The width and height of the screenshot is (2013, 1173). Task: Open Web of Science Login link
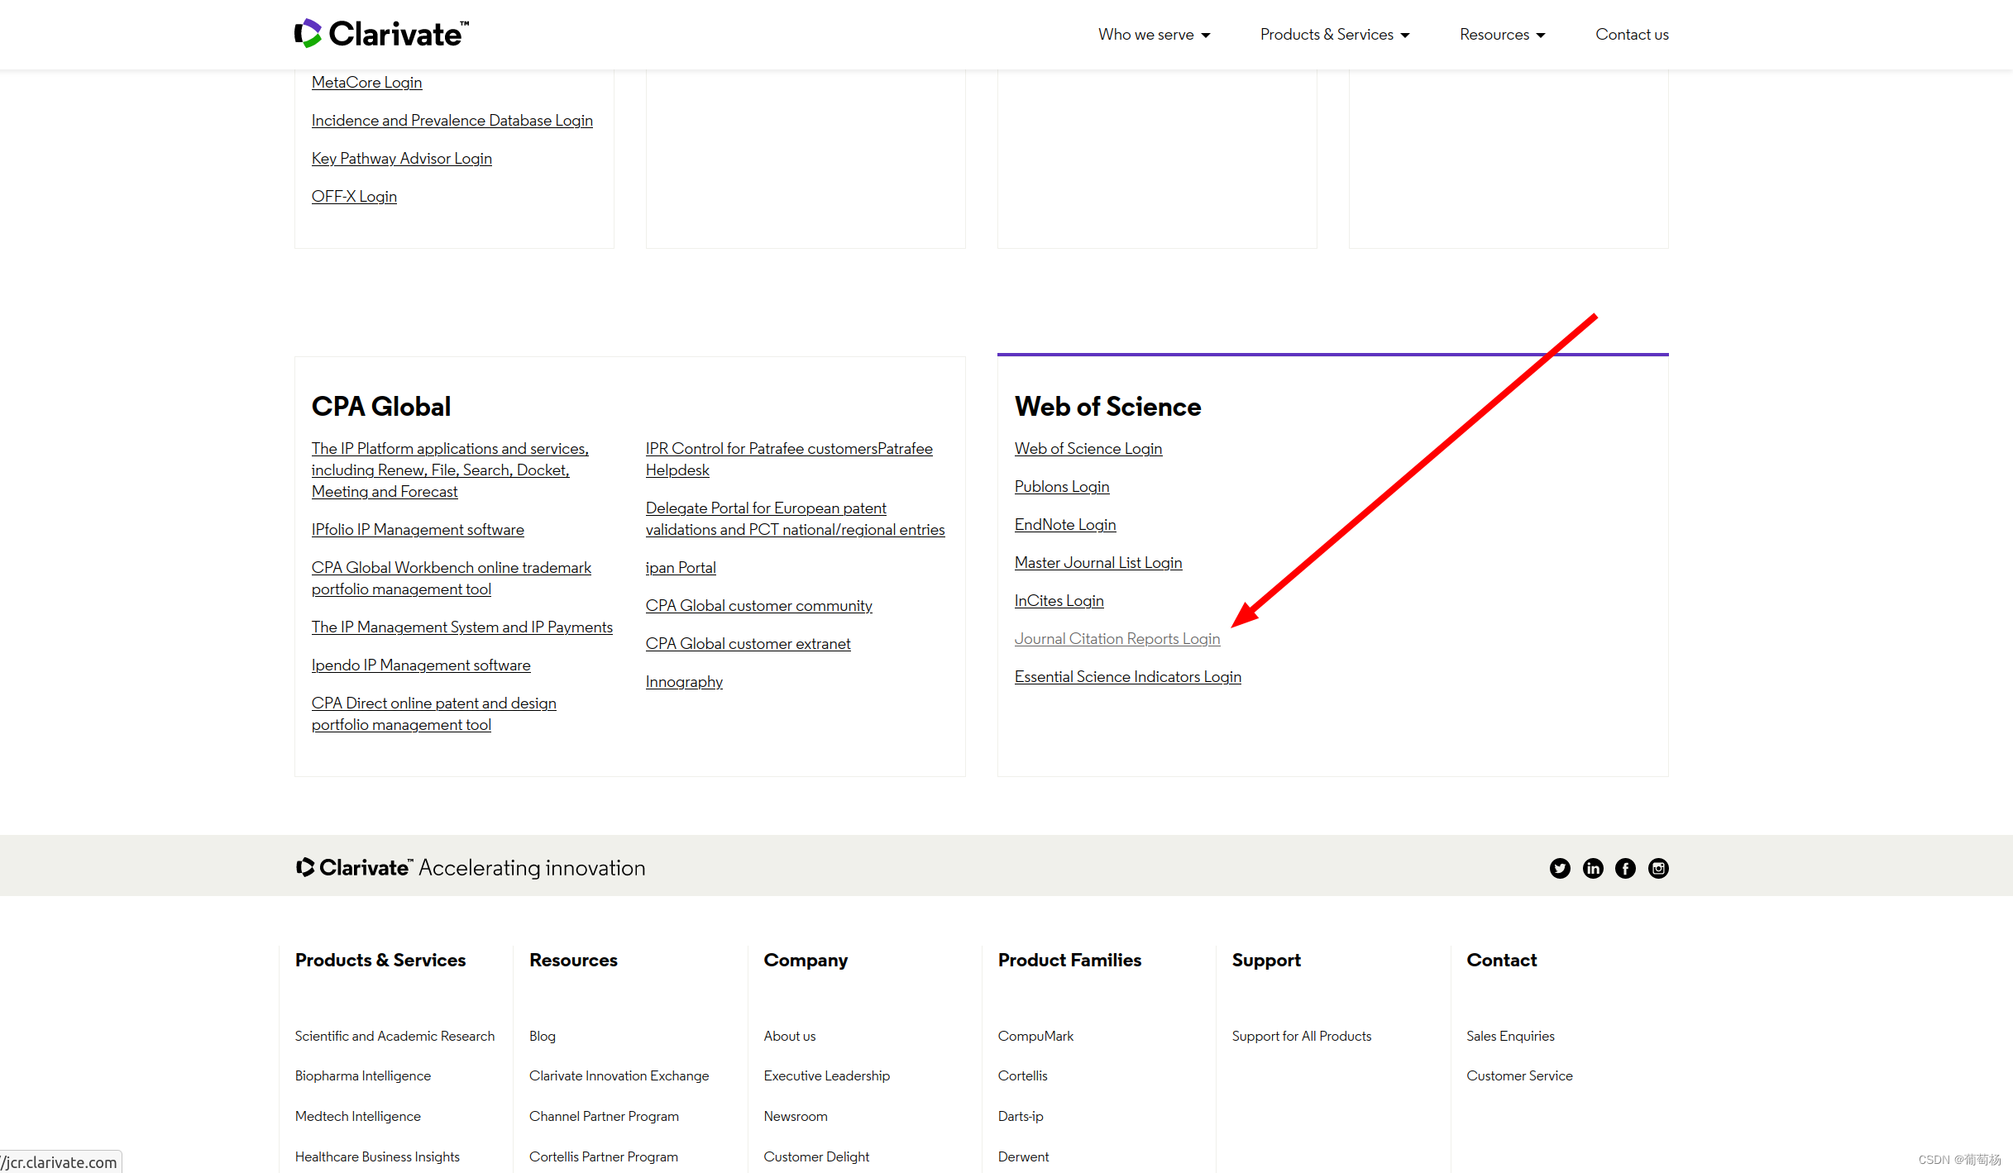click(x=1088, y=449)
